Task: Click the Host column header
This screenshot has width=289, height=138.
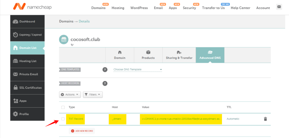Action: point(115,107)
